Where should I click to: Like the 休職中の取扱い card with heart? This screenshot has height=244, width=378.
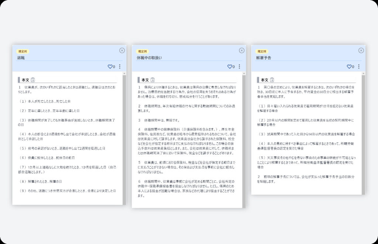(229, 67)
